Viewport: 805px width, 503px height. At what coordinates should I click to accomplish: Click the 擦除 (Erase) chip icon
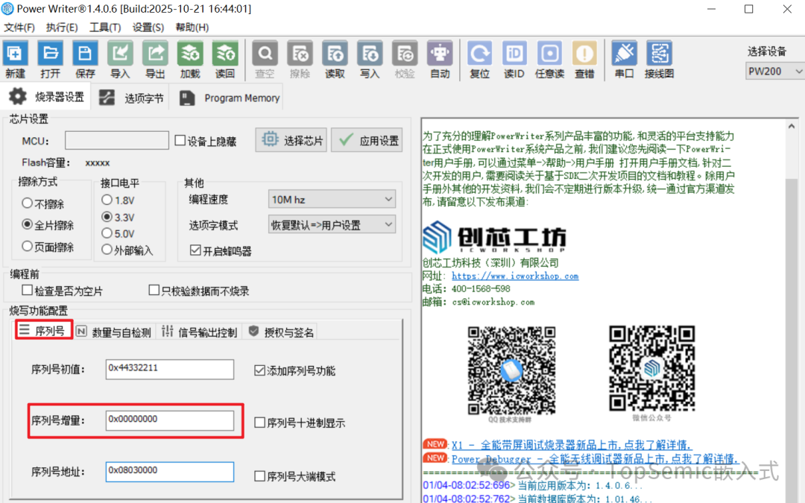tap(300, 58)
